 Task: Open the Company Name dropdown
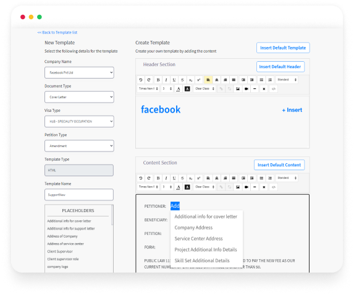coord(79,72)
